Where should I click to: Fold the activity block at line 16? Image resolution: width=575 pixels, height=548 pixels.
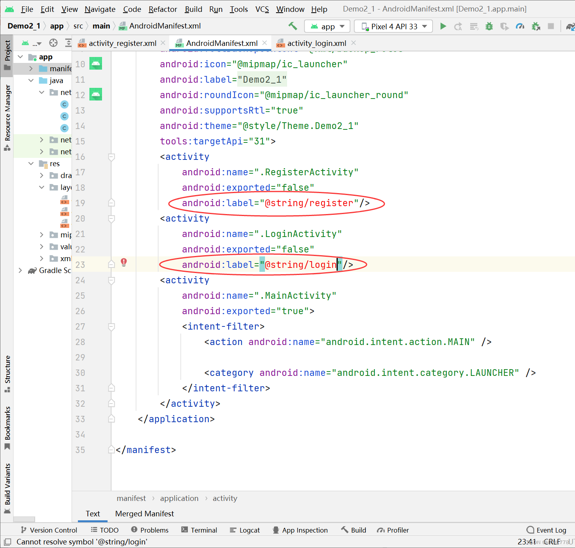(112, 157)
